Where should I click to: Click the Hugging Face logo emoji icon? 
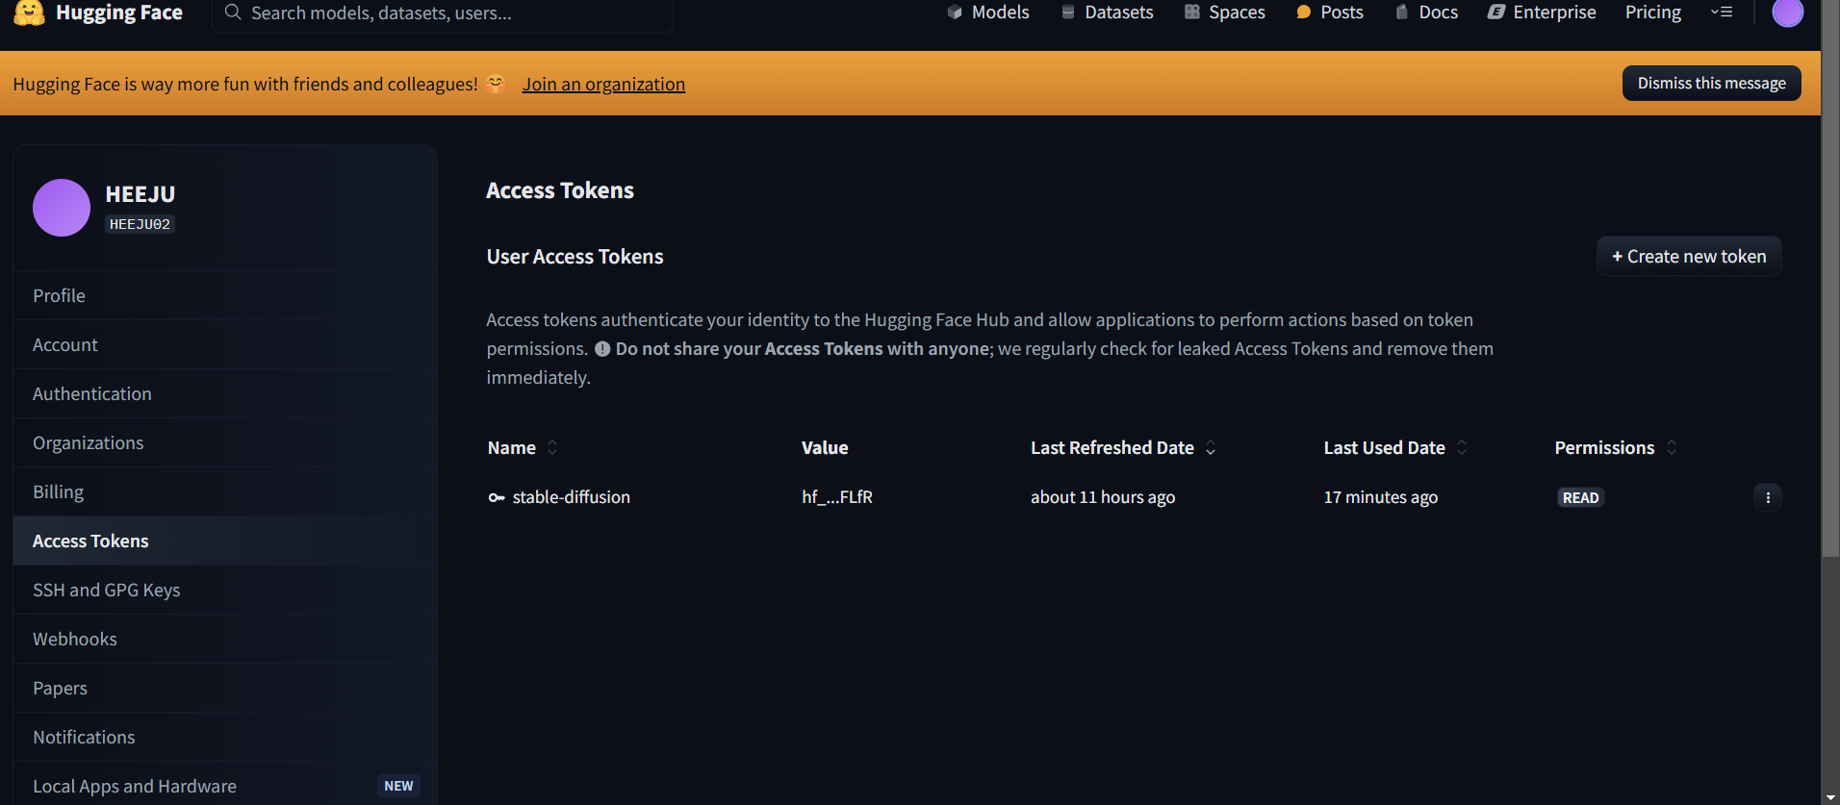[x=29, y=13]
